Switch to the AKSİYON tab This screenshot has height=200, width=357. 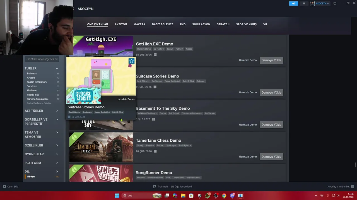click(121, 24)
